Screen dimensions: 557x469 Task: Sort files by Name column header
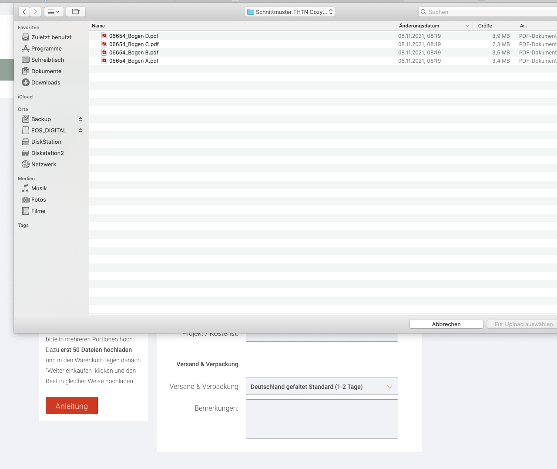coord(98,26)
